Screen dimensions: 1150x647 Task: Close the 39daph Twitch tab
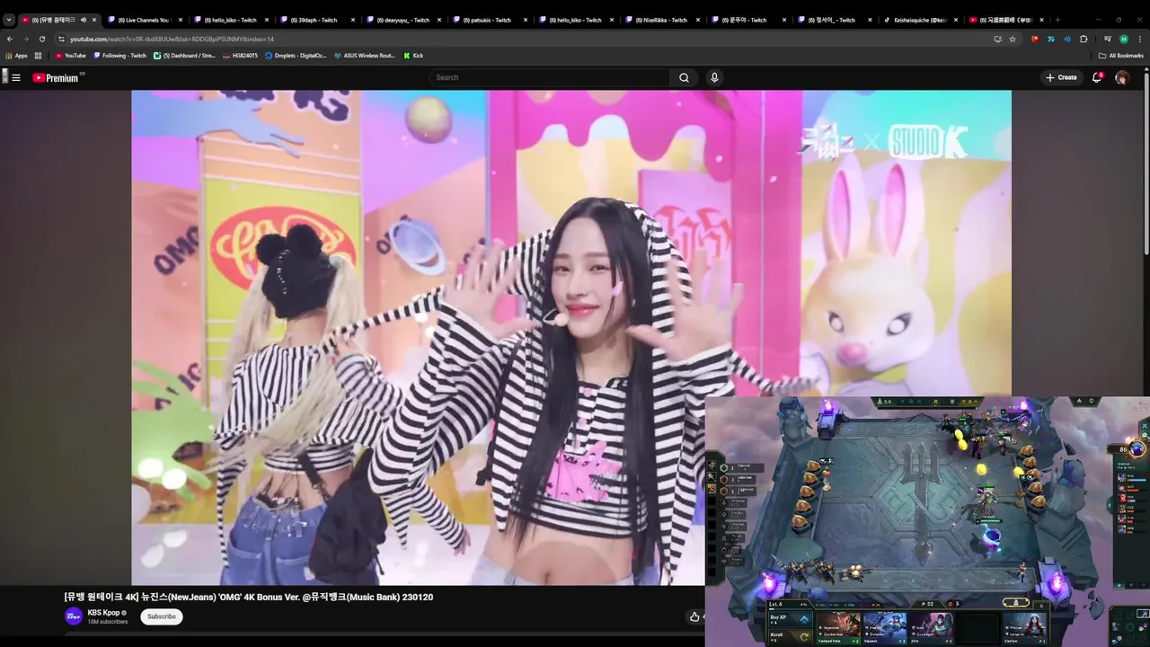pyautogui.click(x=352, y=20)
